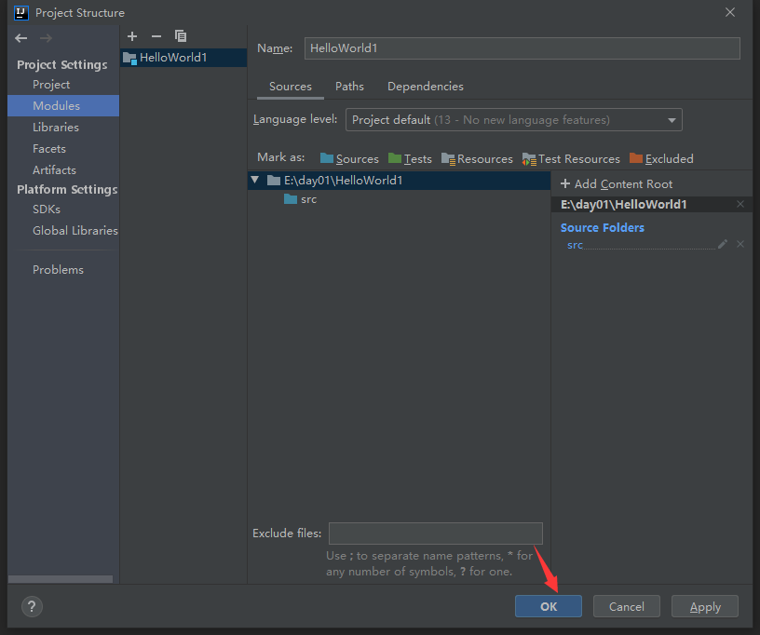This screenshot has width=760, height=635.
Task: Remove module with the minus icon
Action: point(156,36)
